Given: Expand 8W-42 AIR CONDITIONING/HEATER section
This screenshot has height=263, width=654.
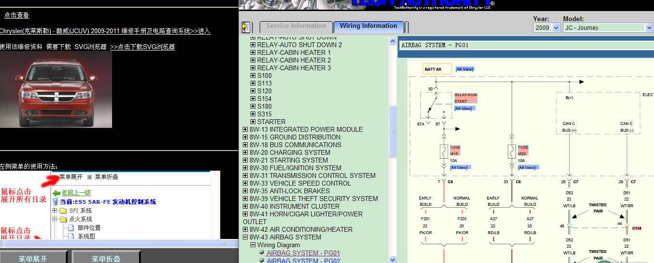Looking at the screenshot, I should [x=245, y=229].
